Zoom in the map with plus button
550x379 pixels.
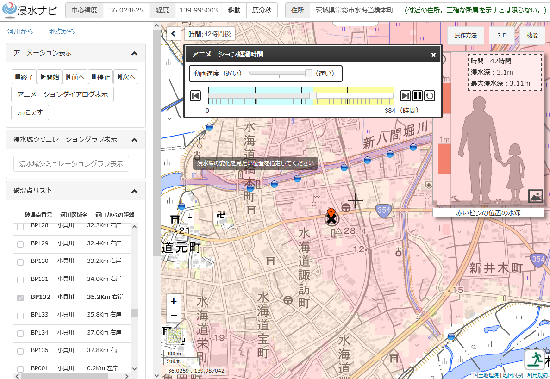click(x=174, y=302)
